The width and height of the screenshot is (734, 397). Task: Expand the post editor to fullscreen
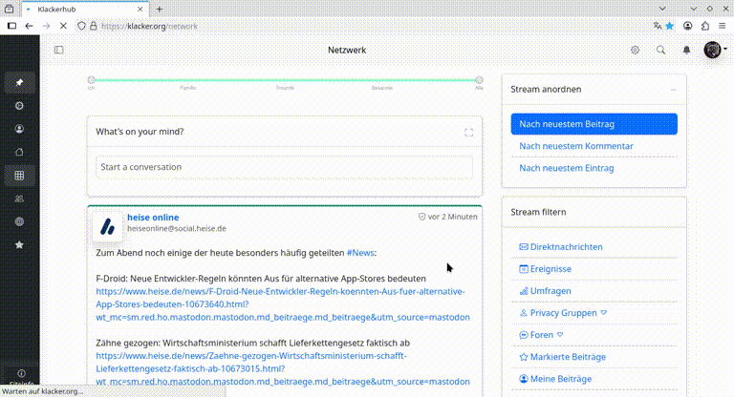pos(468,133)
